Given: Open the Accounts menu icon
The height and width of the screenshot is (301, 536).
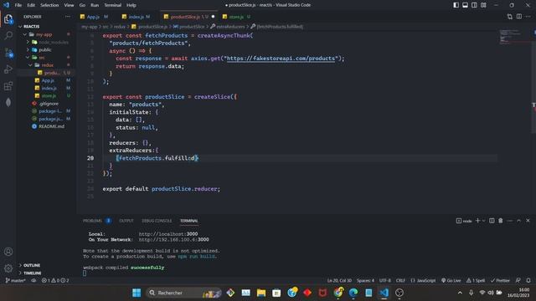Looking at the screenshot, I should coord(8,252).
